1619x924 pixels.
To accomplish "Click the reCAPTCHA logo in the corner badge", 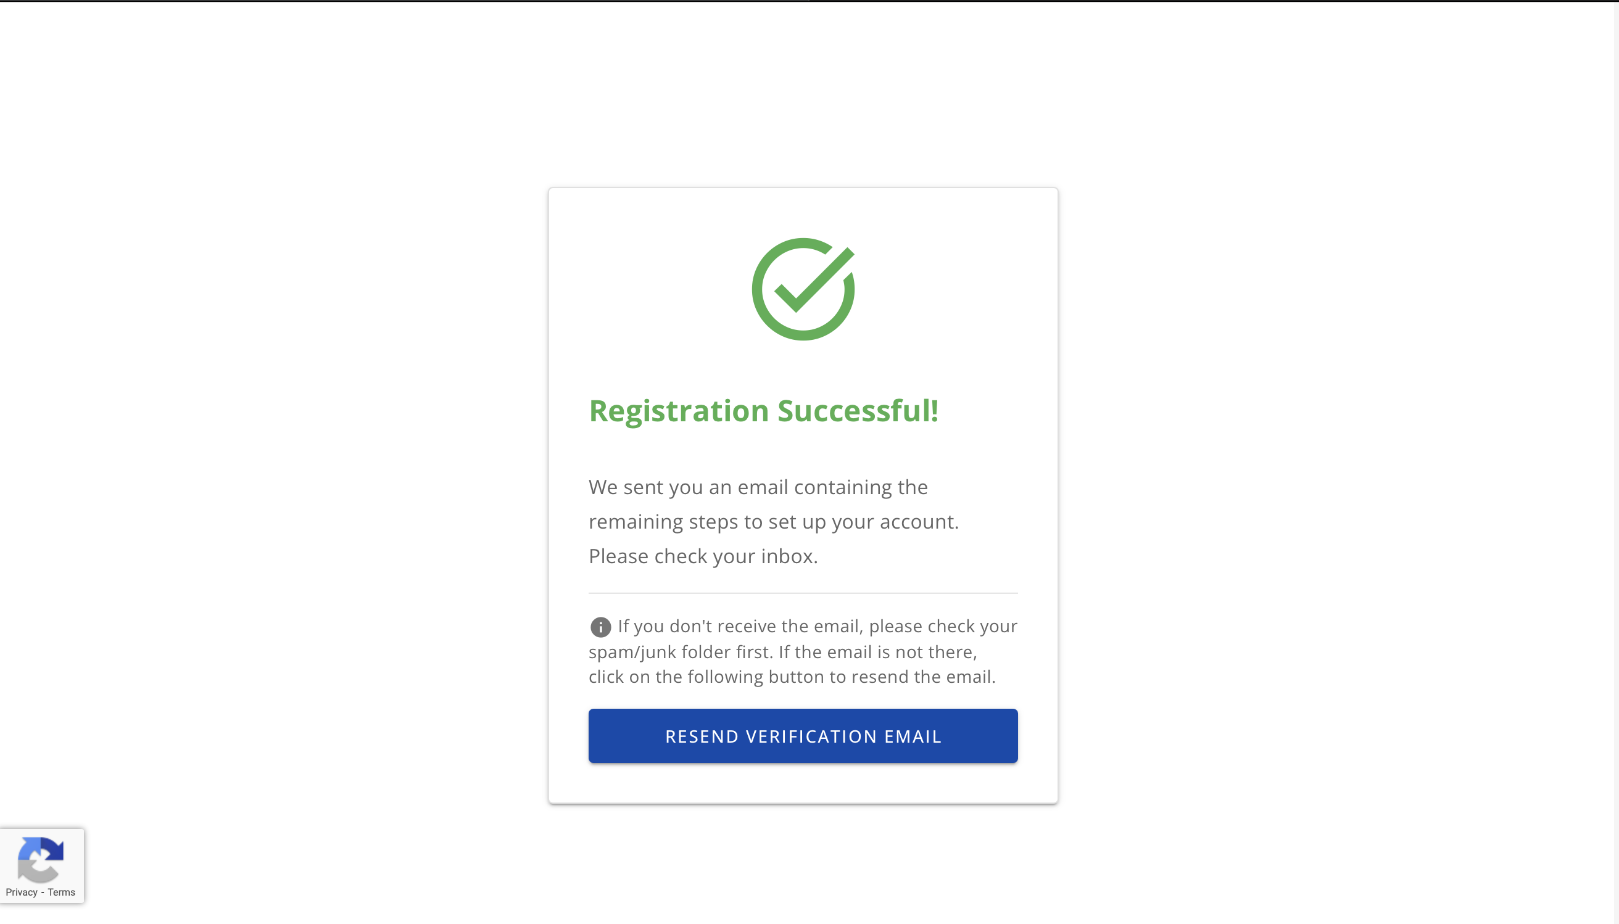I will 41,863.
